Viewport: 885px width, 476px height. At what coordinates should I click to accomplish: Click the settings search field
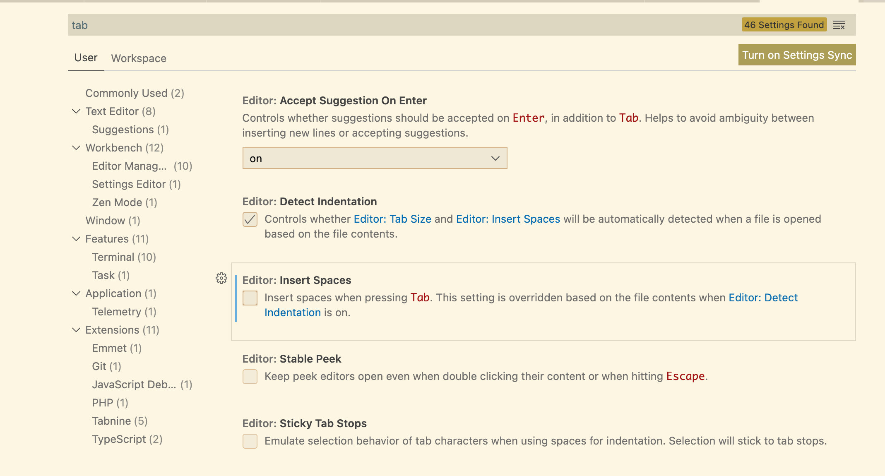click(373, 25)
